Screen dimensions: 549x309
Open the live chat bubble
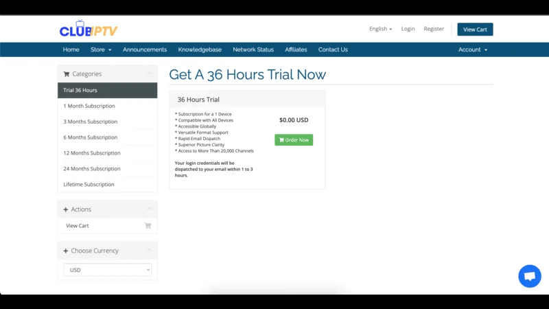tap(529, 276)
